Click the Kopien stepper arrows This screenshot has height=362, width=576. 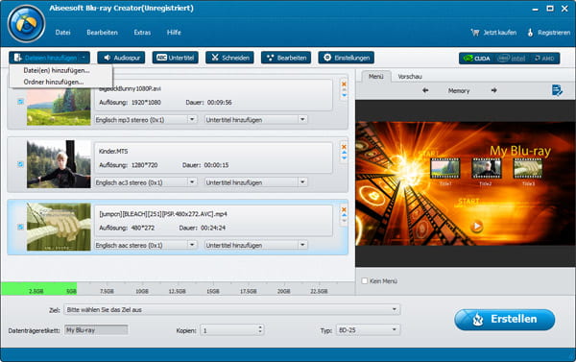[x=260, y=329]
